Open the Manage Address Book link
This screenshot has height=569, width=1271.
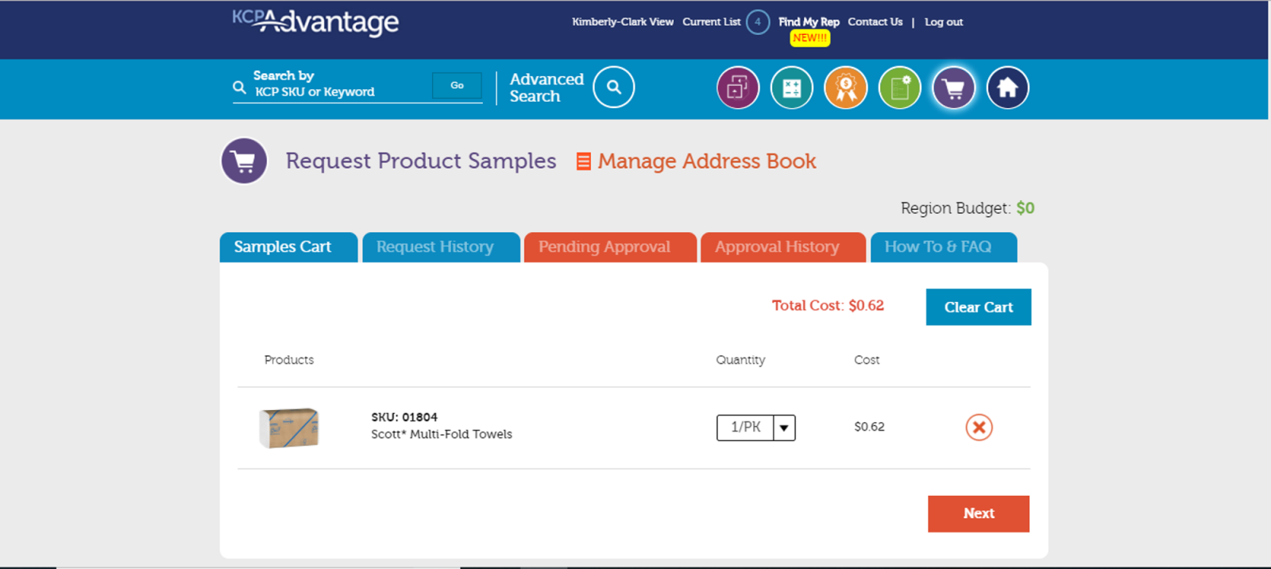tap(707, 161)
